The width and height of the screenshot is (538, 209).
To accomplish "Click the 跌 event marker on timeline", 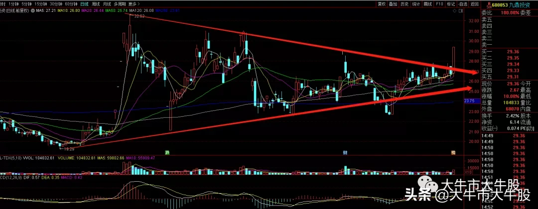I will click(167, 152).
